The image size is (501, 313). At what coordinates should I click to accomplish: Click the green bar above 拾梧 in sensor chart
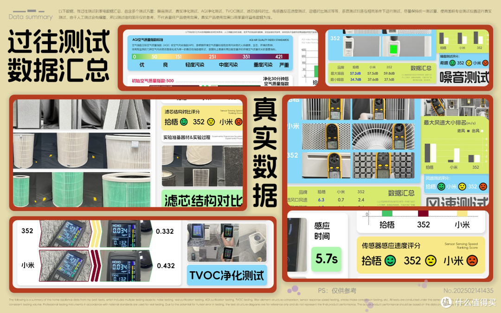tap(387, 213)
